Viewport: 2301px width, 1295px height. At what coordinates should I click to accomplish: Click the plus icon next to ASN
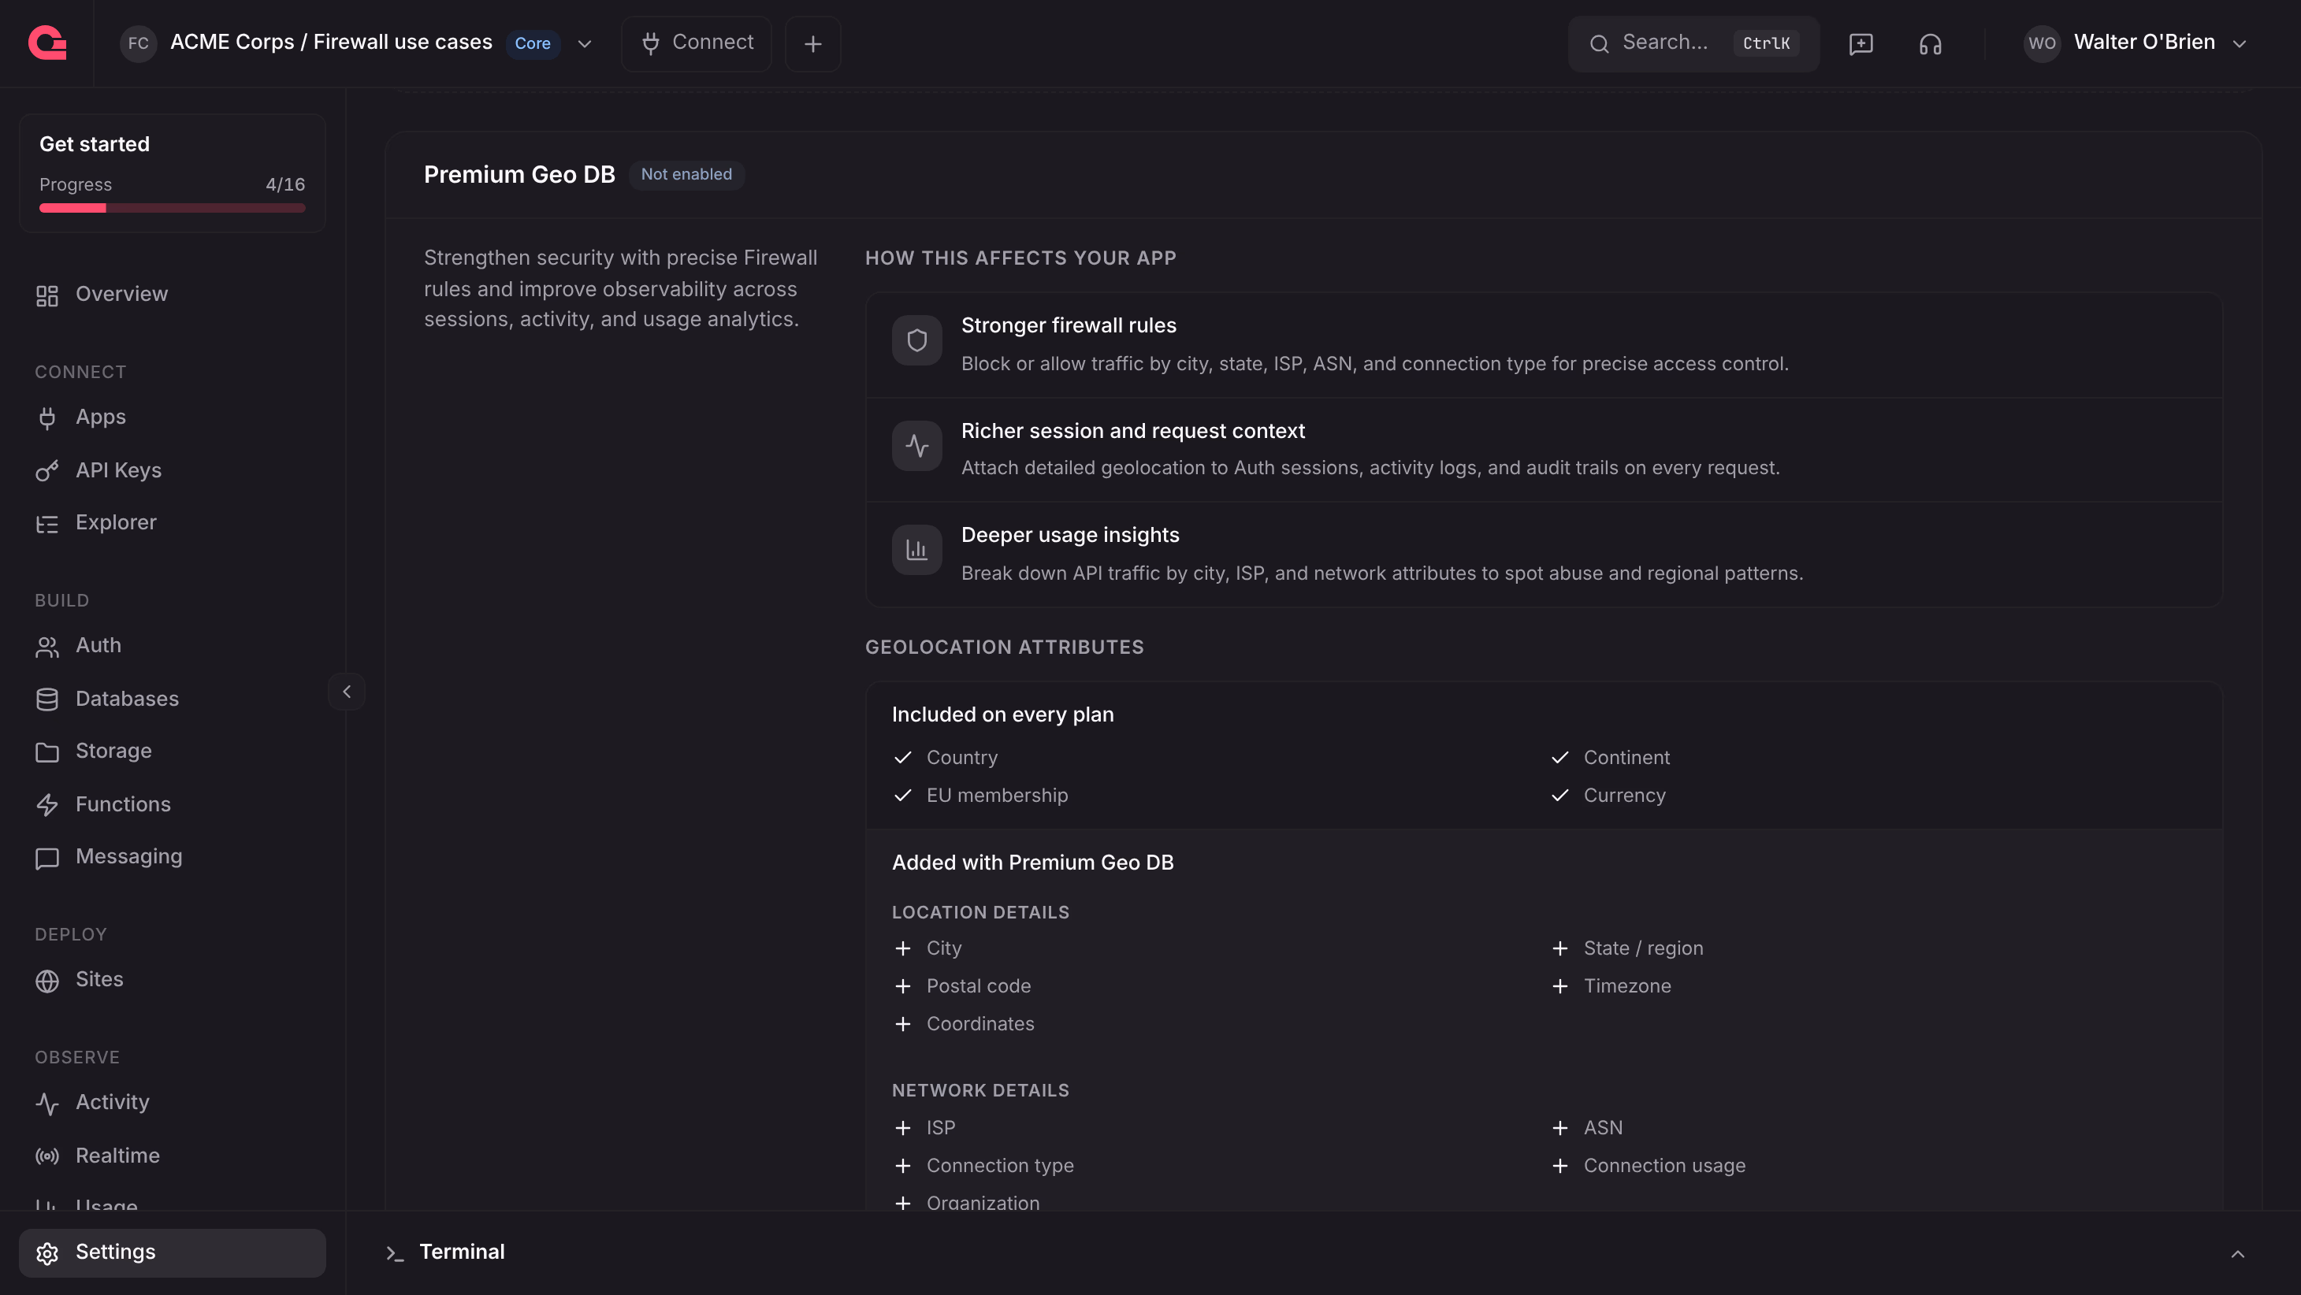point(1559,1128)
